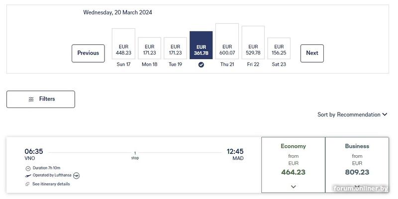Viewport: 398px width, 199px height.
Task: Go to Previous week of dates
Action: click(88, 53)
